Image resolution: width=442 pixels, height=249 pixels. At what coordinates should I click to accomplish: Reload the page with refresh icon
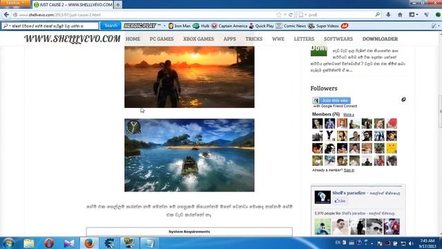(291, 15)
